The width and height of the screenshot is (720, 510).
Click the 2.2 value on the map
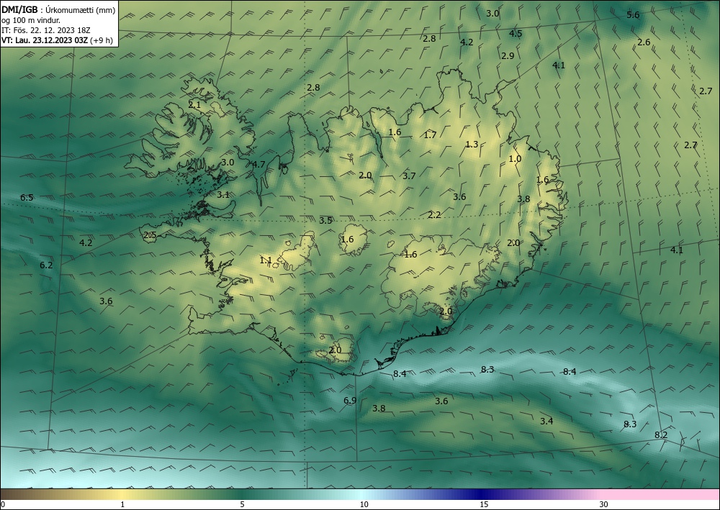pyautogui.click(x=434, y=214)
